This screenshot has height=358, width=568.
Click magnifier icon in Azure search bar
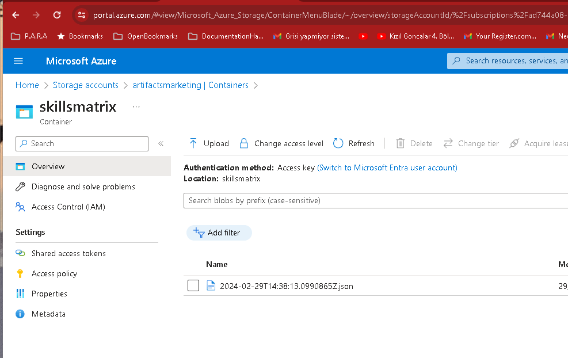coord(456,60)
